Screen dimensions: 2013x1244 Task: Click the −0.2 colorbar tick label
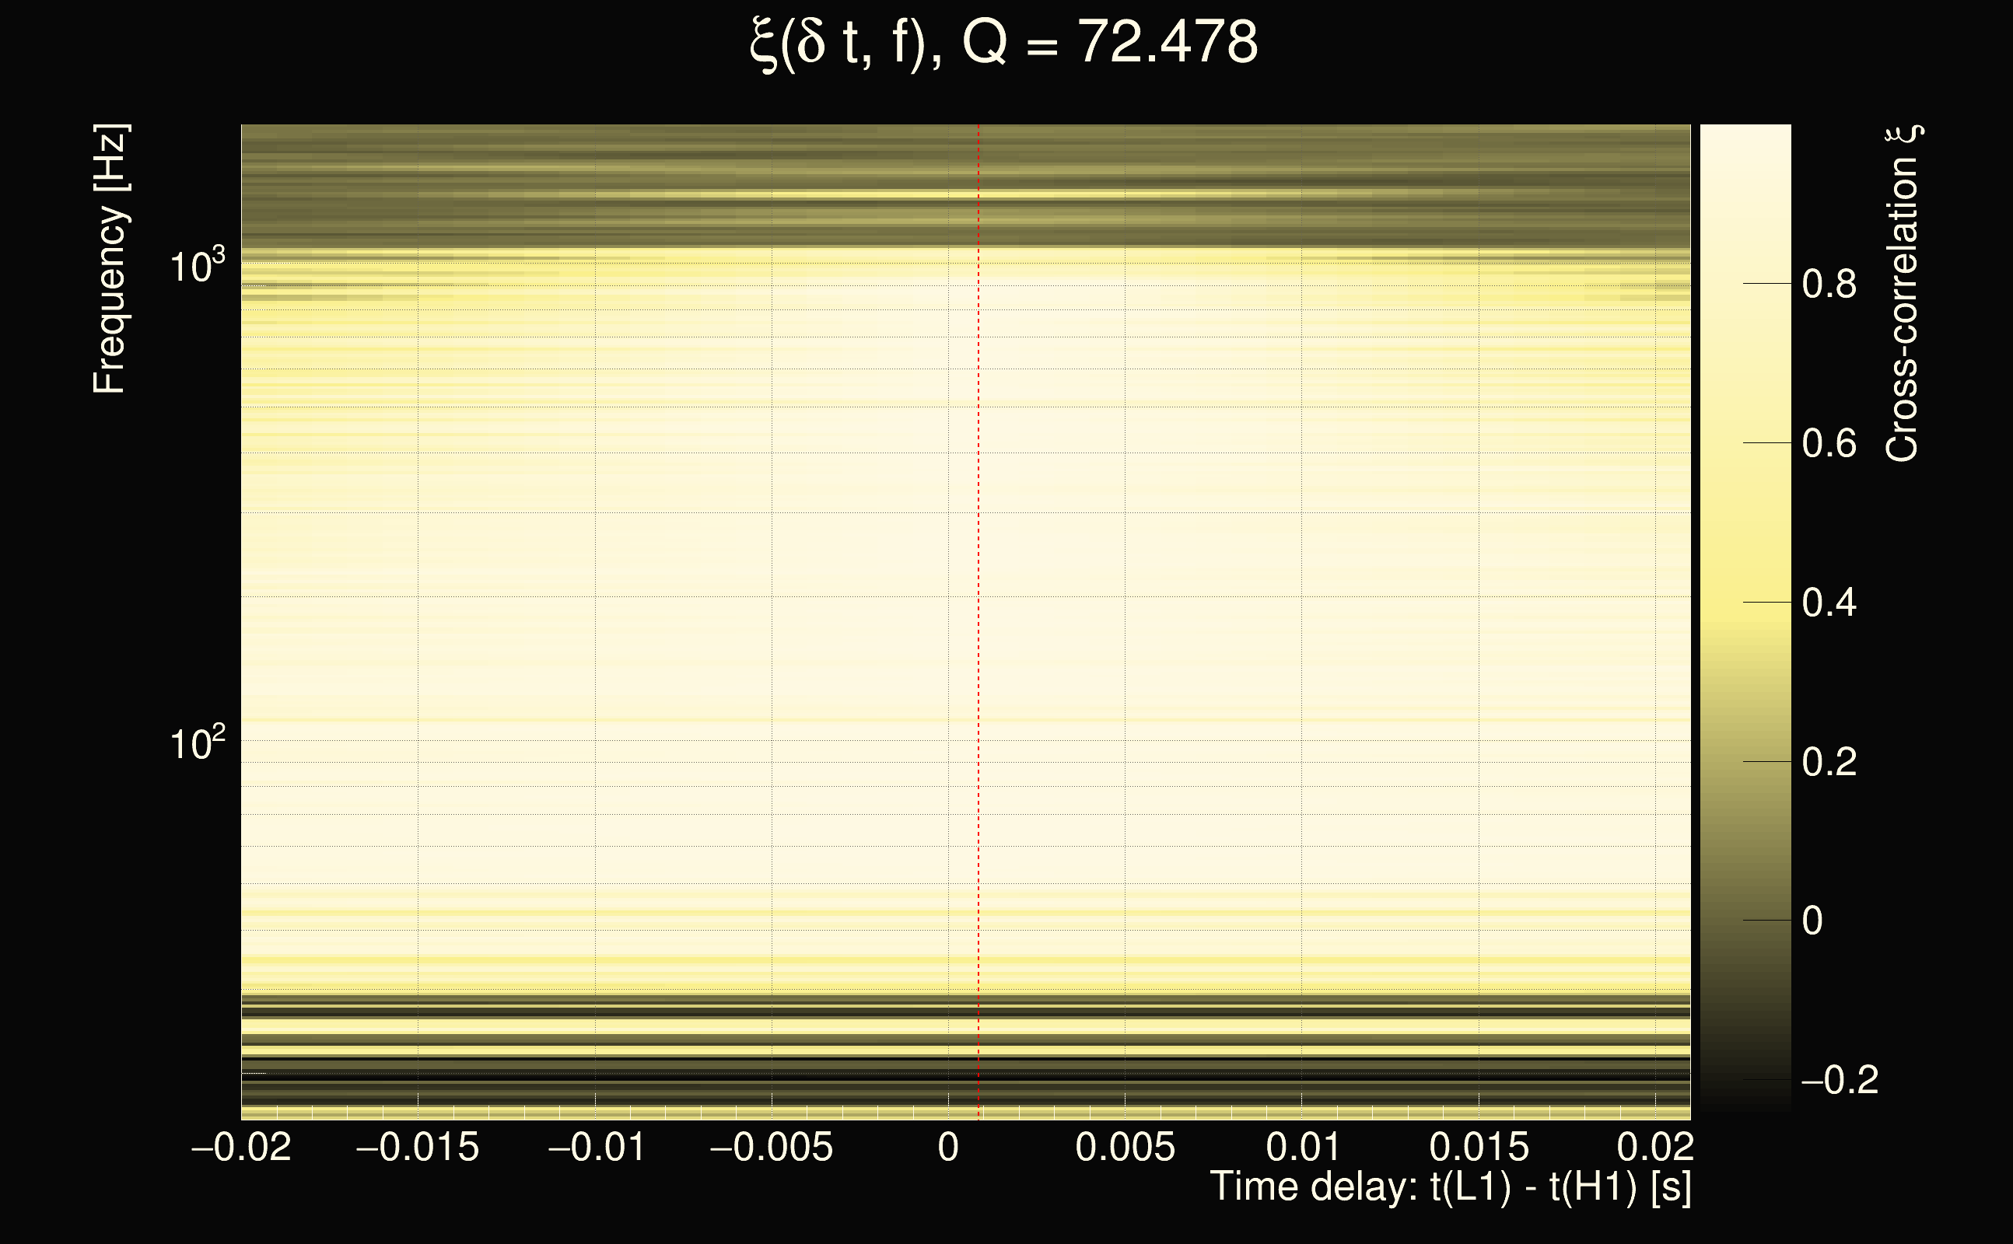1839,1080
